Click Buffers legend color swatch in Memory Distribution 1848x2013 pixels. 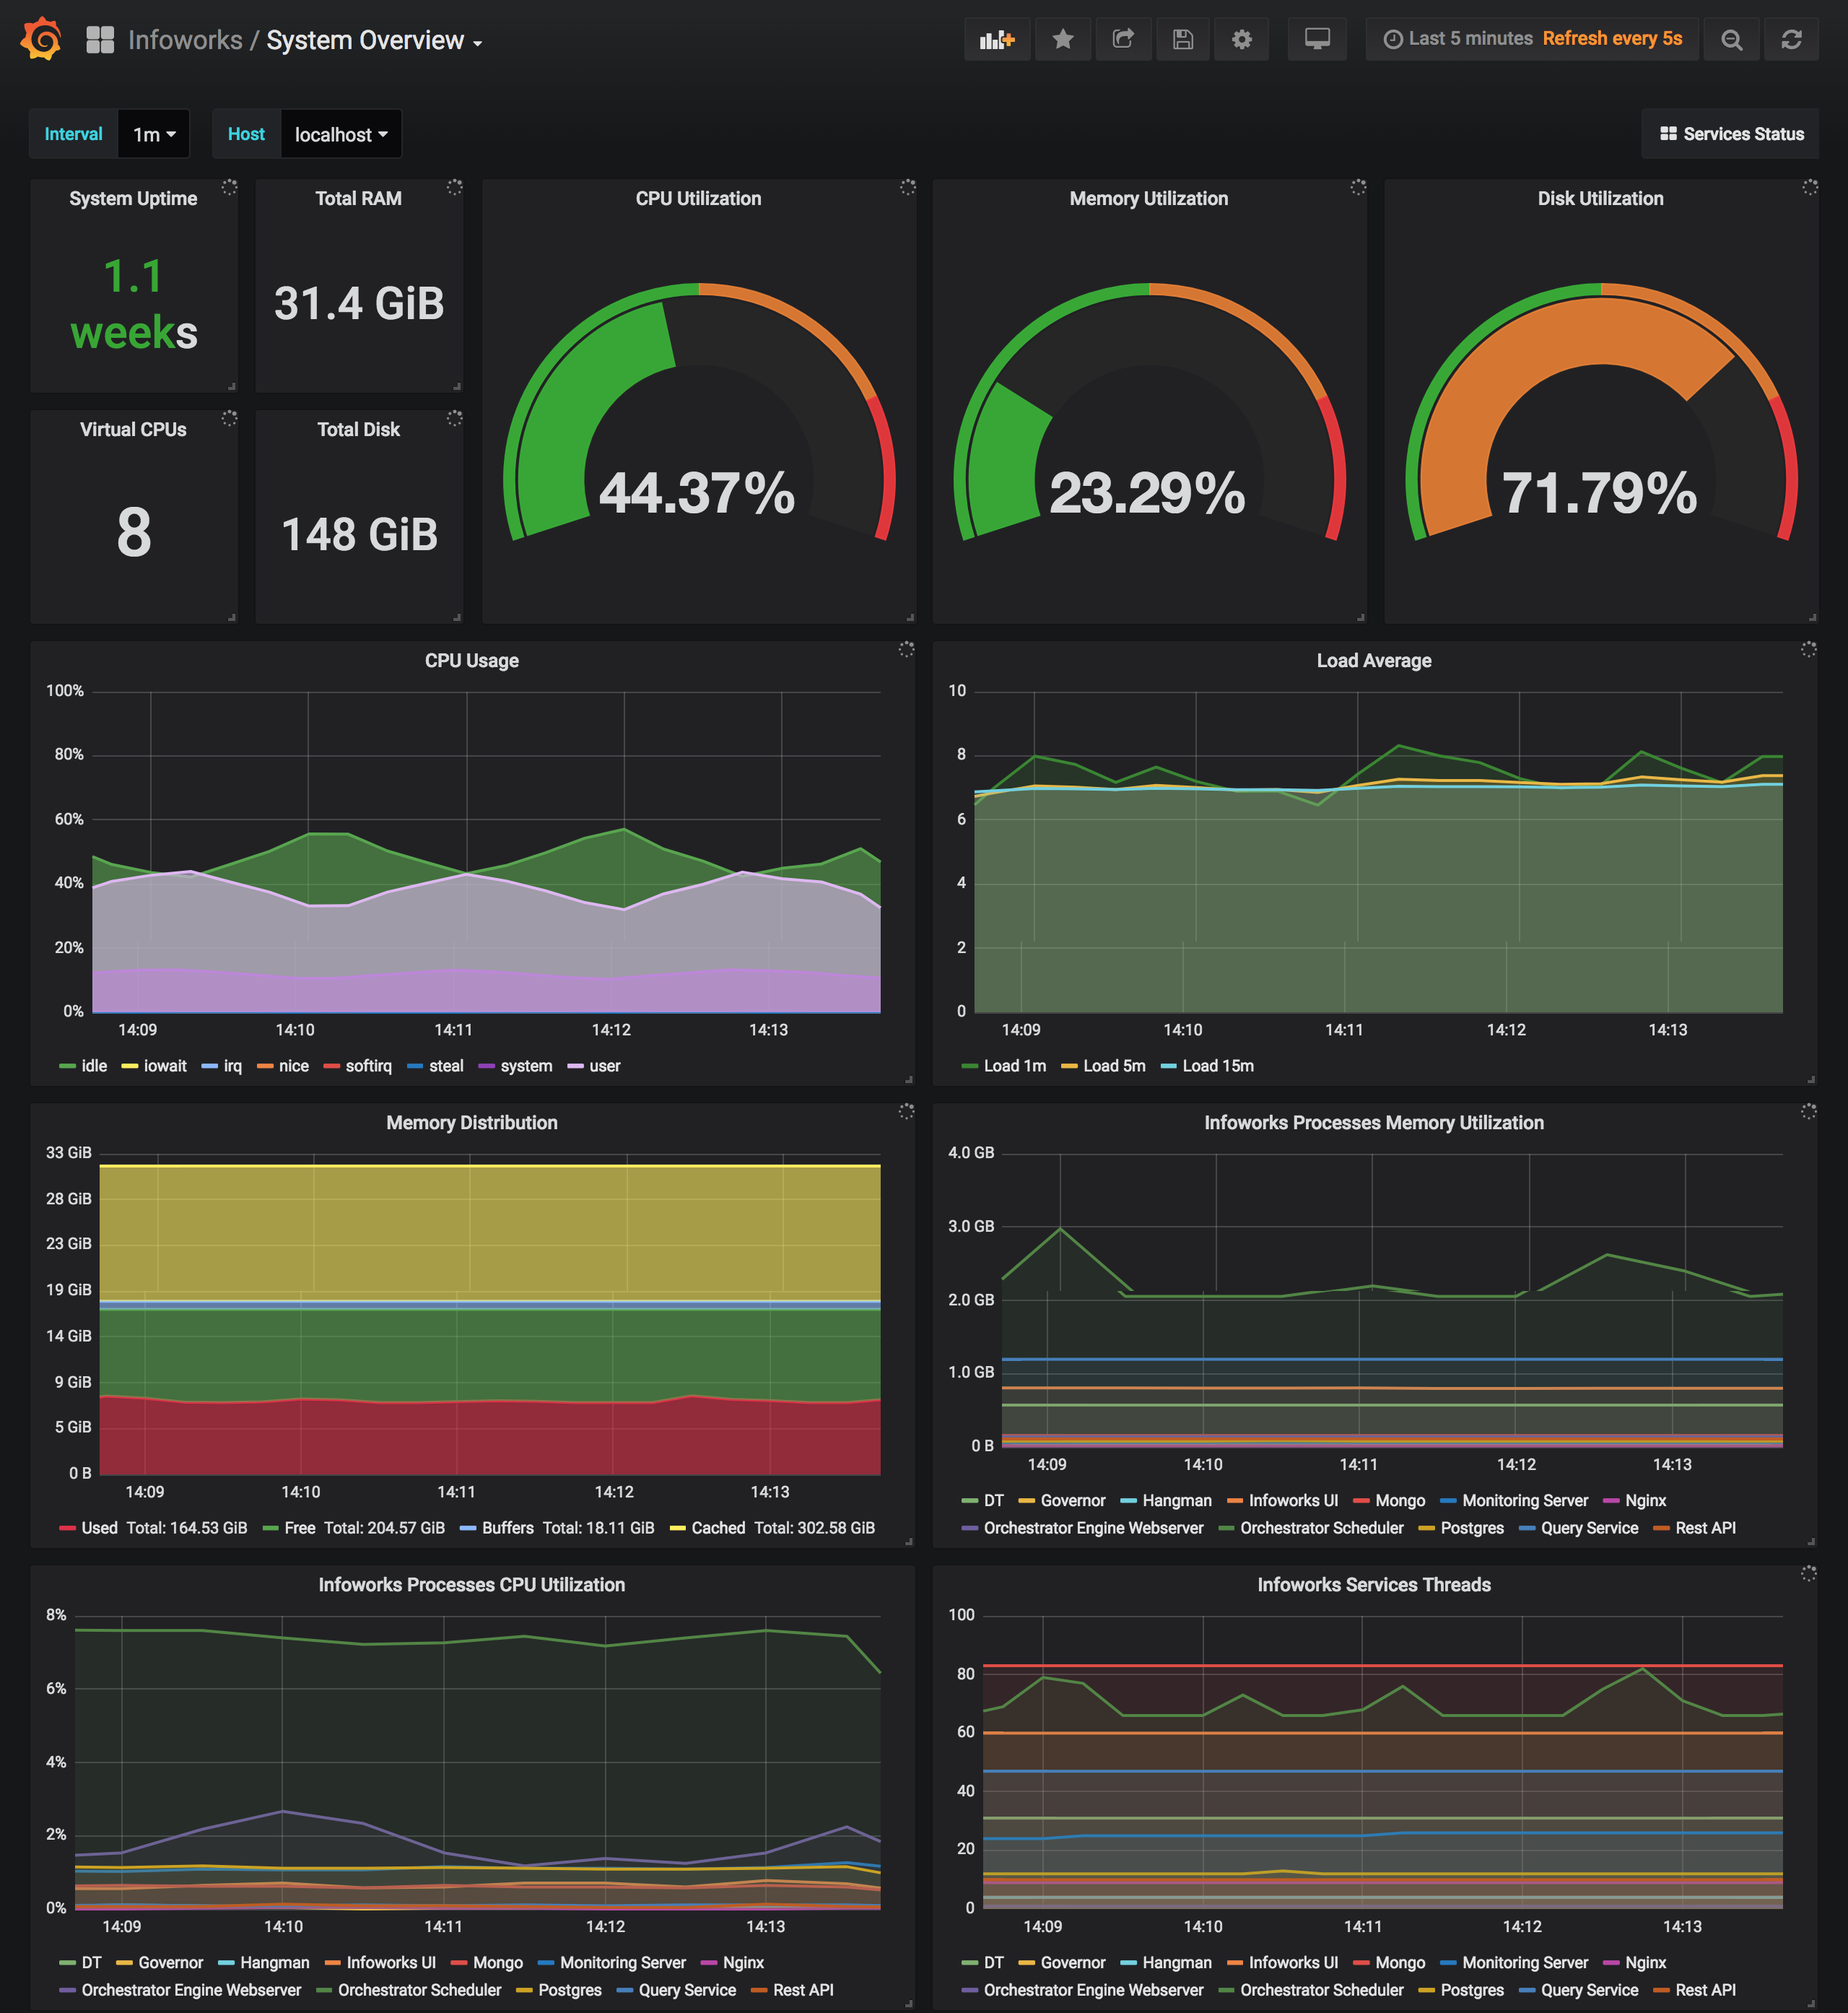coord(467,1528)
